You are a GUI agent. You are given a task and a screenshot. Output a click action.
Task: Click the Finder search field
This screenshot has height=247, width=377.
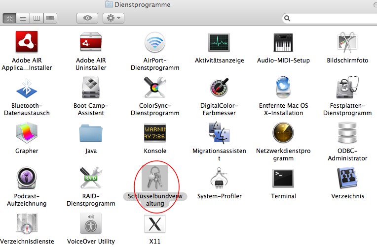coord(330,18)
